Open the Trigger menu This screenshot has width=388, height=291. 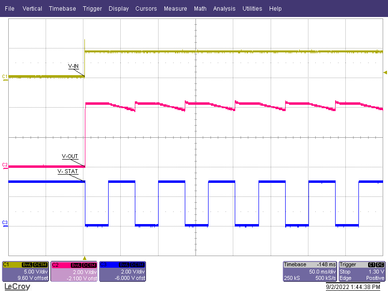tap(92, 8)
